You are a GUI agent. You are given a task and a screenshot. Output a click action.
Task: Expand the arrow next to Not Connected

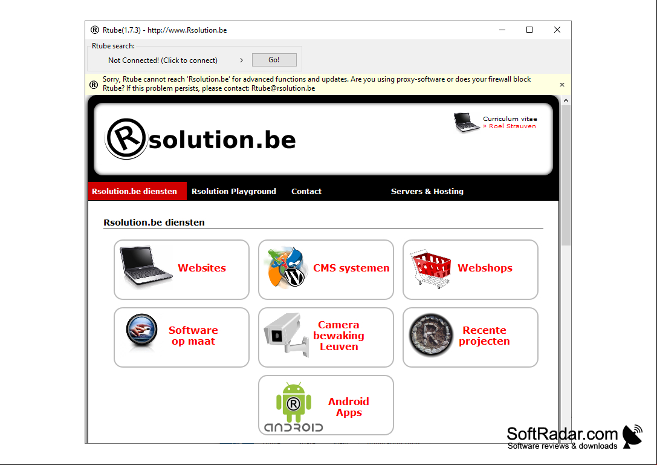[241, 60]
